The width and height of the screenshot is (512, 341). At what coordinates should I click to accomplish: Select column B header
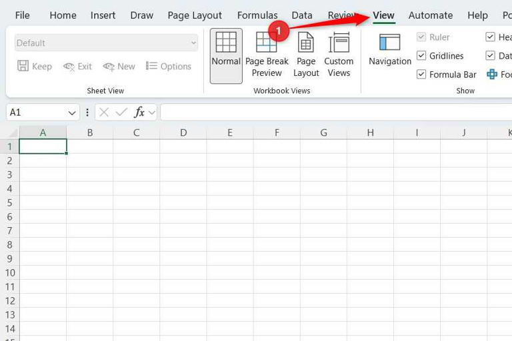point(90,133)
